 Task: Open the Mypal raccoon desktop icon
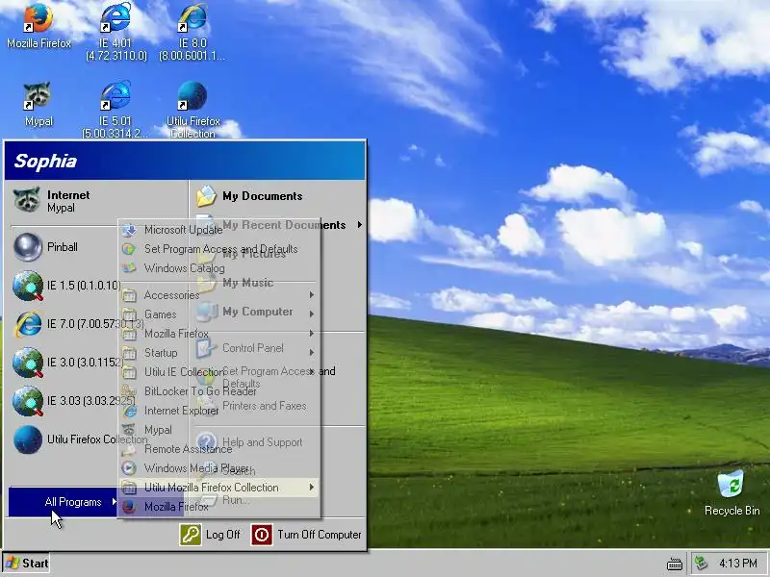38,95
